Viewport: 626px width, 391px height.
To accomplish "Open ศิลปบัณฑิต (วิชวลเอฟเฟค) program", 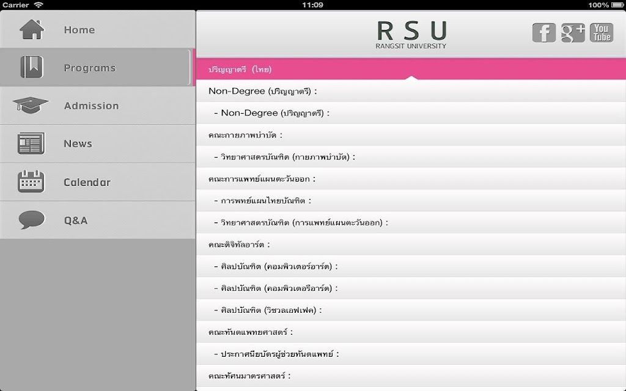I will [411, 310].
